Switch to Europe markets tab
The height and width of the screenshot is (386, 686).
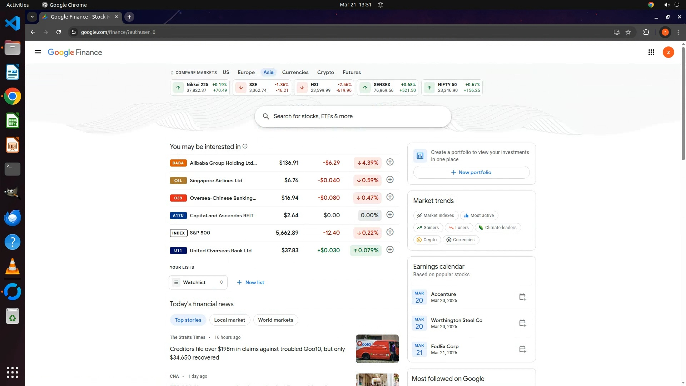(246, 72)
